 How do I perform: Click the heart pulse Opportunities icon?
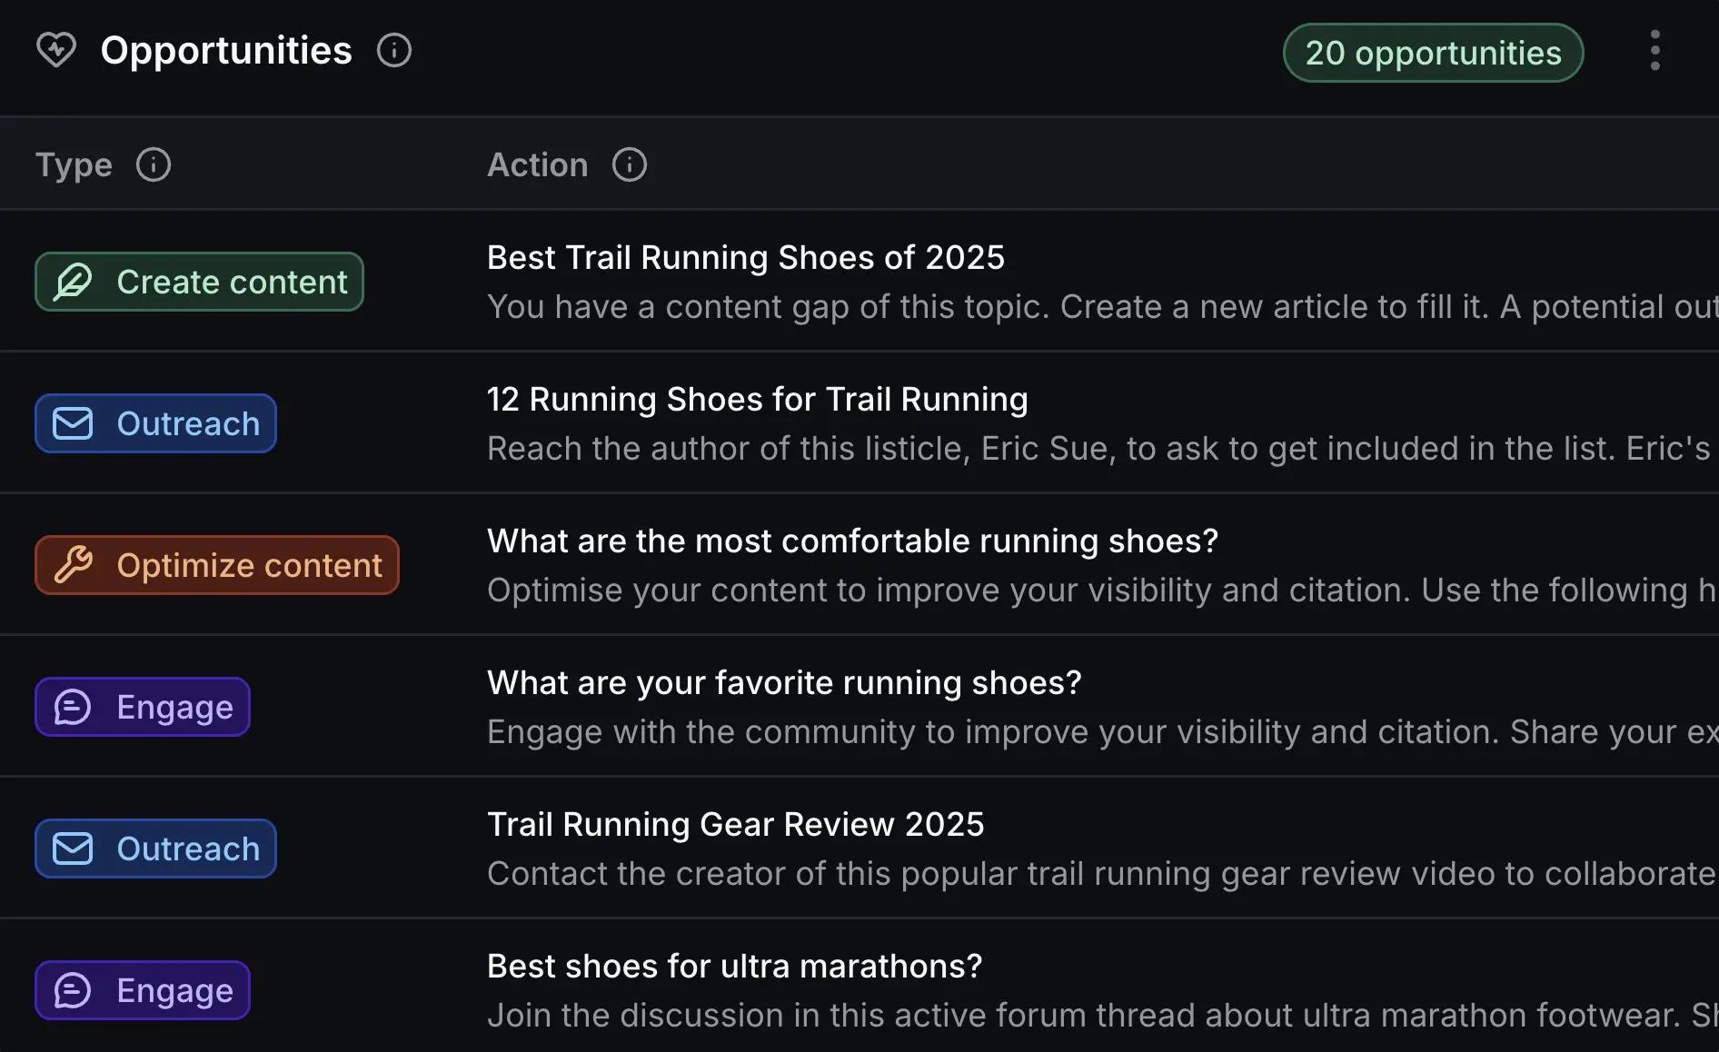click(x=56, y=50)
